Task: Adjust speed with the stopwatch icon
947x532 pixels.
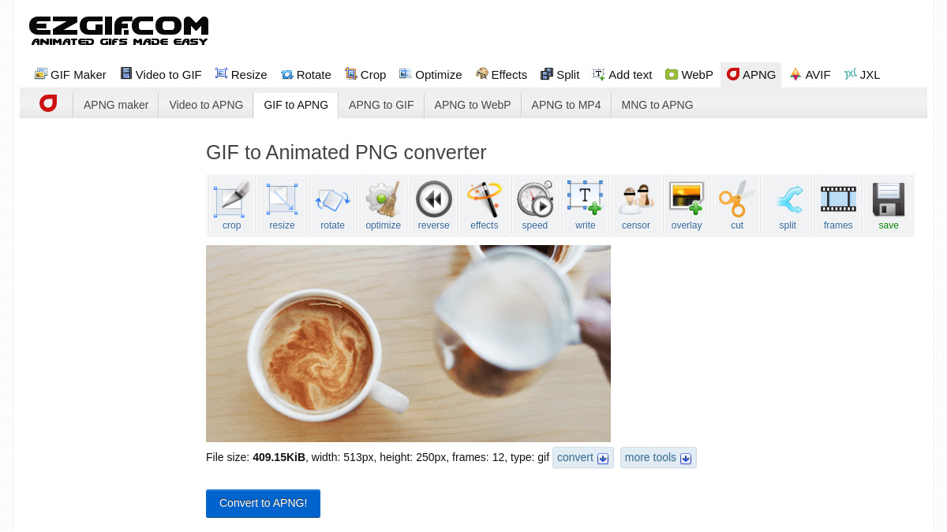Action: tap(534, 205)
